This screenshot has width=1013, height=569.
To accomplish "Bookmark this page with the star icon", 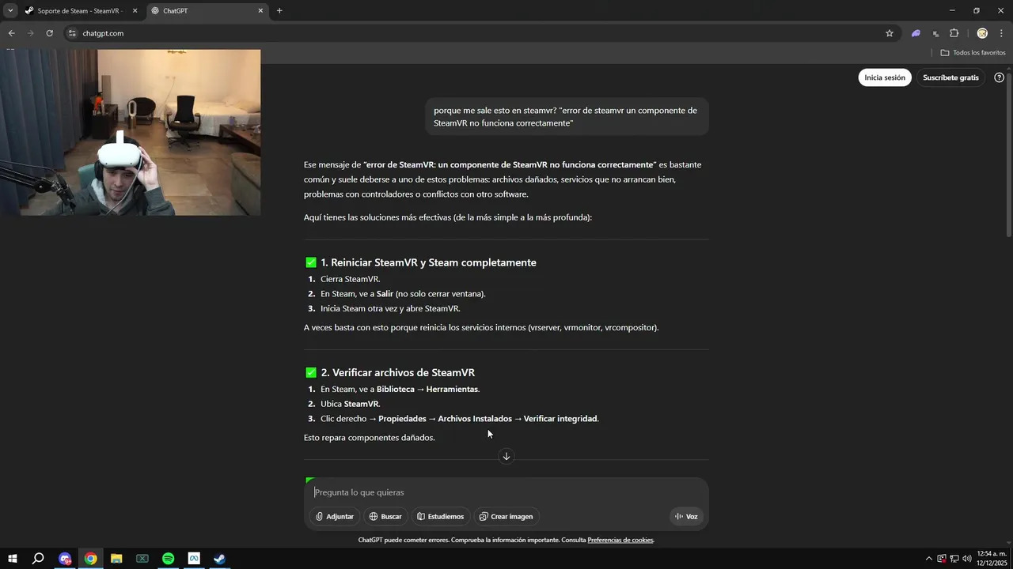I will coord(890,33).
